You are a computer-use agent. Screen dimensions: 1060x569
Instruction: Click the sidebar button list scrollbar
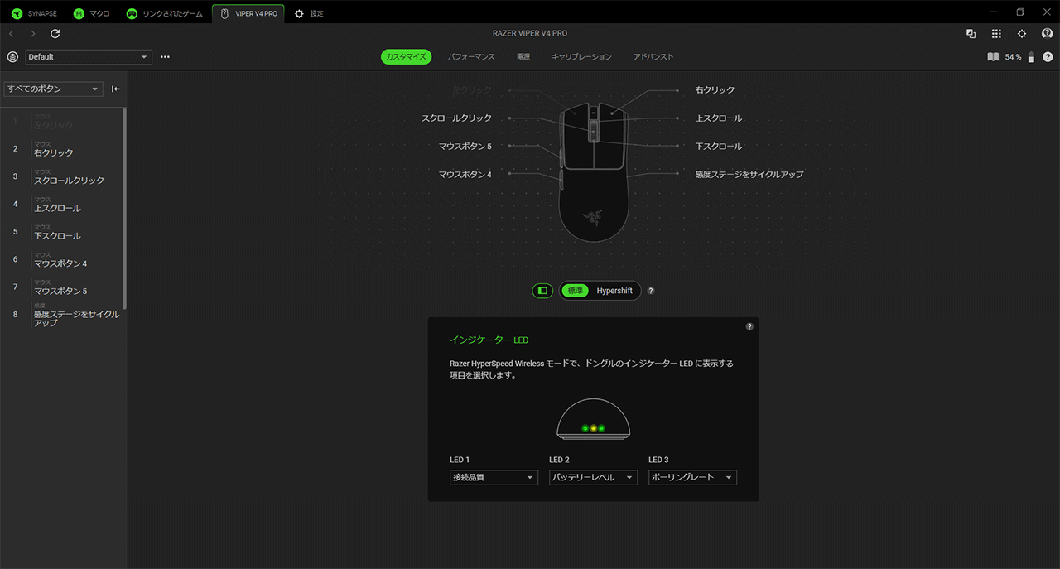click(x=125, y=207)
